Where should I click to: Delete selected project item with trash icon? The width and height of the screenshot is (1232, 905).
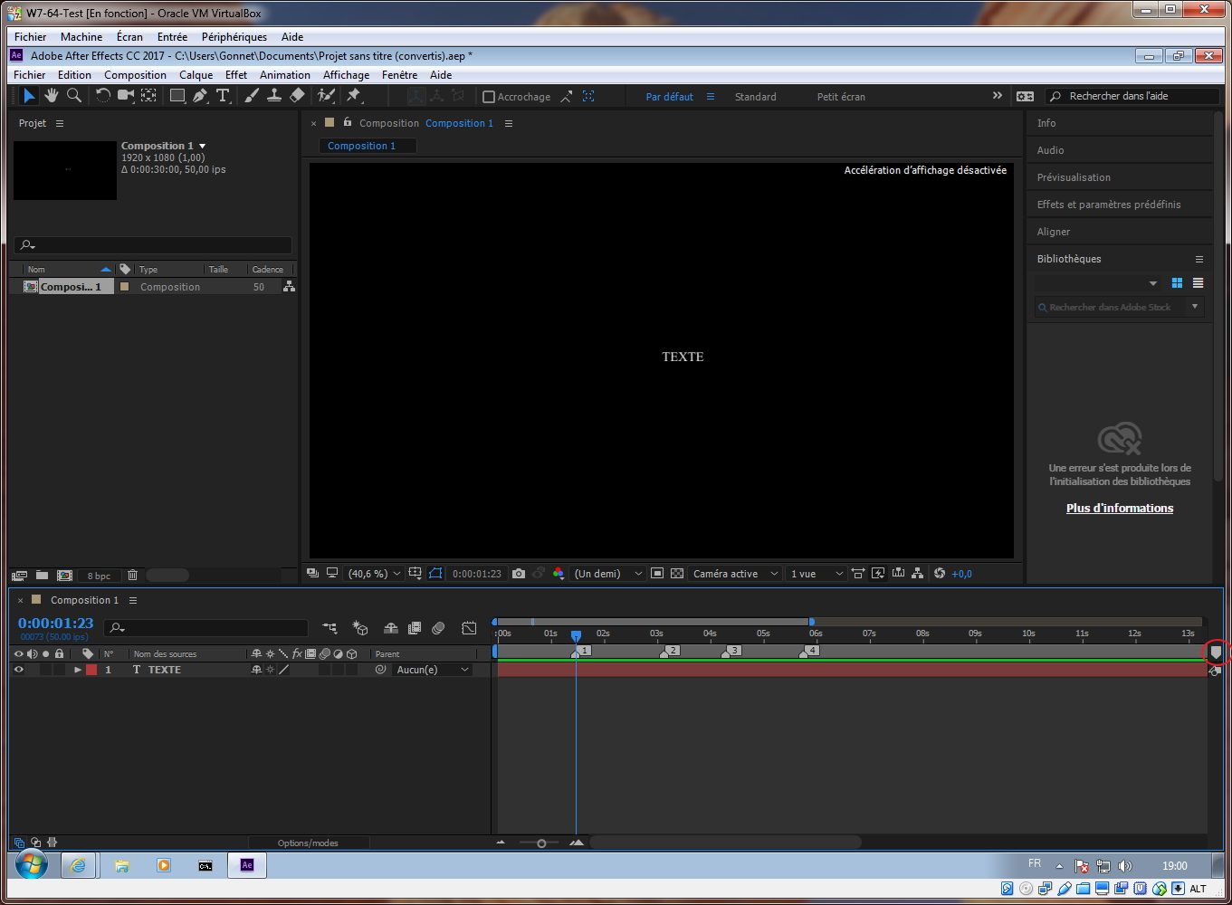click(x=133, y=576)
